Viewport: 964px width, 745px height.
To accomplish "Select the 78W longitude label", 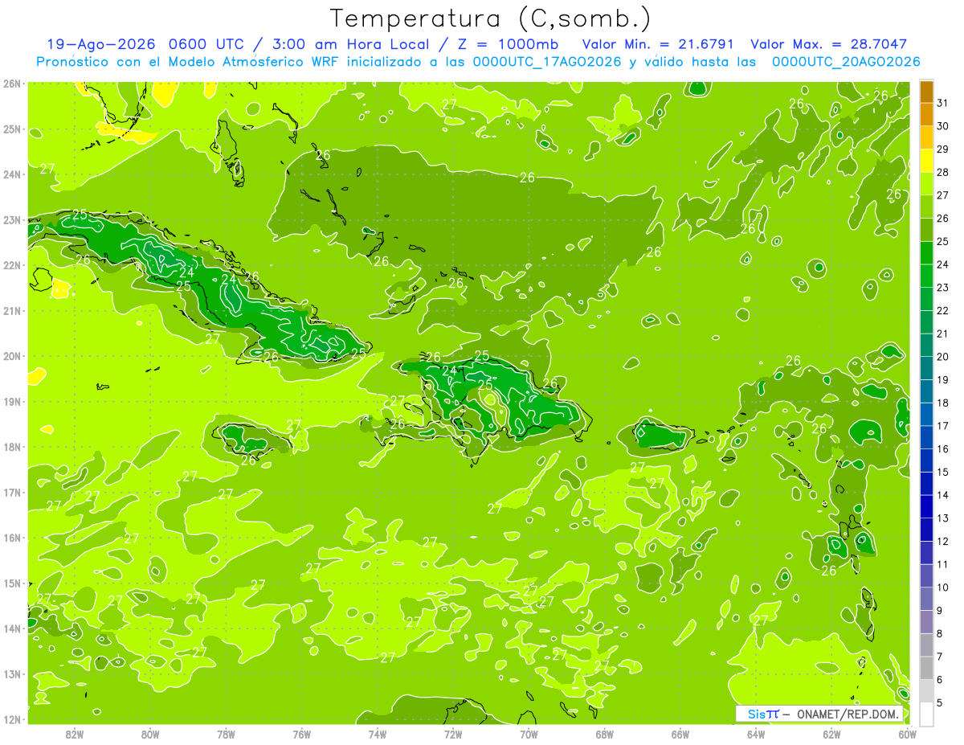I will pyautogui.click(x=226, y=734).
